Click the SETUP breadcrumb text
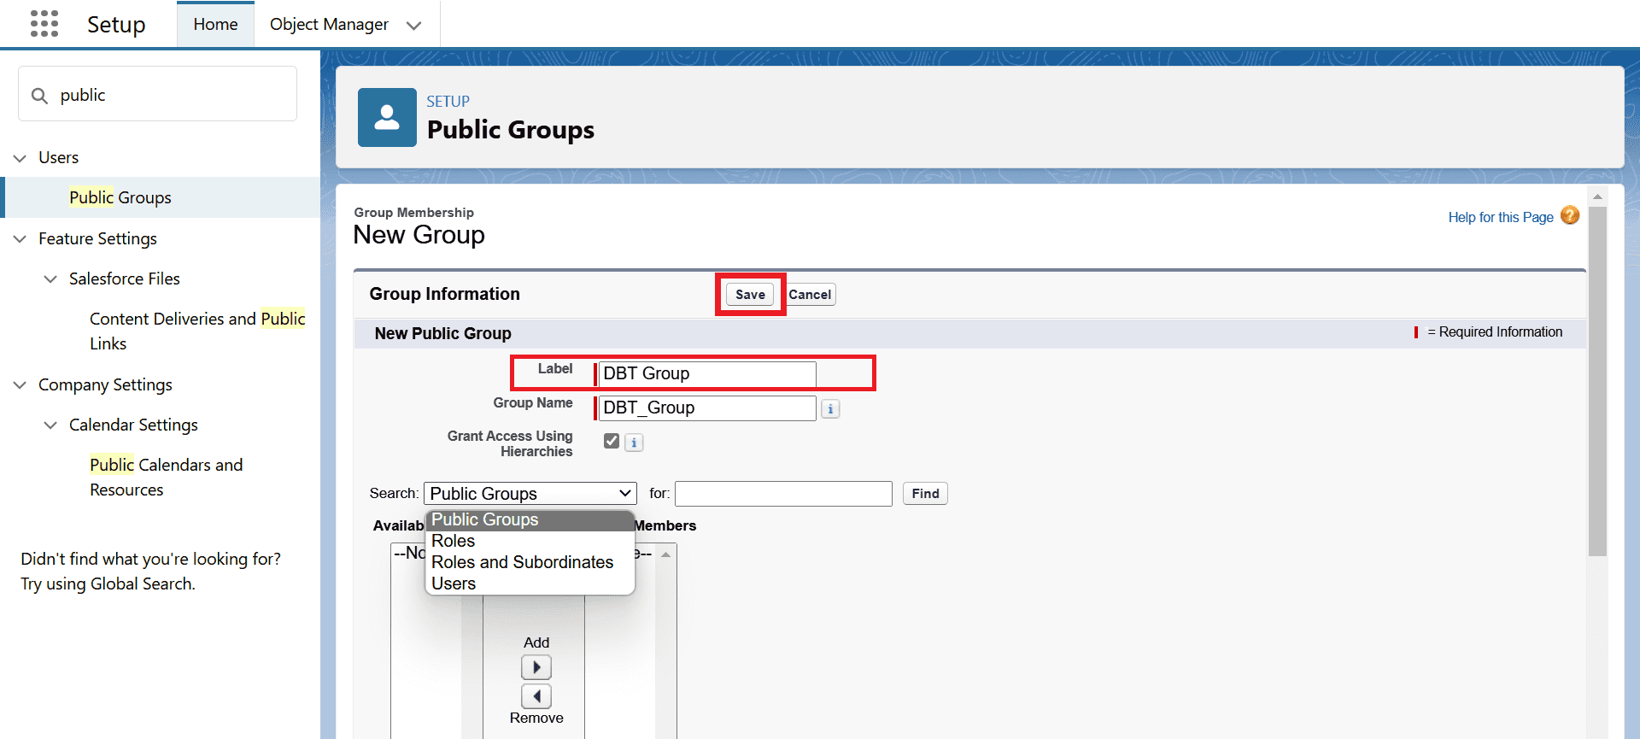The image size is (1640, 739). (x=448, y=102)
